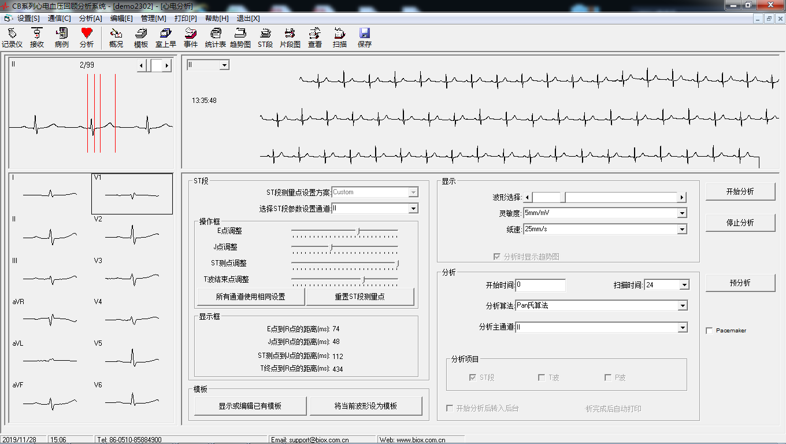Open the 管理[M] menu
The width and height of the screenshot is (786, 444).
click(153, 18)
